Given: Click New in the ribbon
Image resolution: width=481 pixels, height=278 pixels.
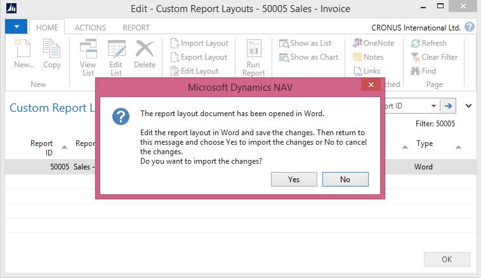Looking at the screenshot, I should (23, 54).
